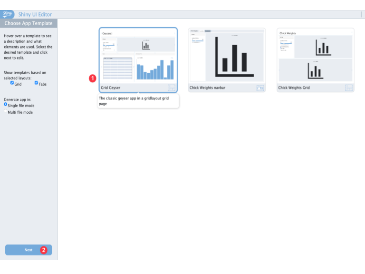
Task: Click the tabs layout icon on Chick Weights navbar card
Action: coord(260,88)
